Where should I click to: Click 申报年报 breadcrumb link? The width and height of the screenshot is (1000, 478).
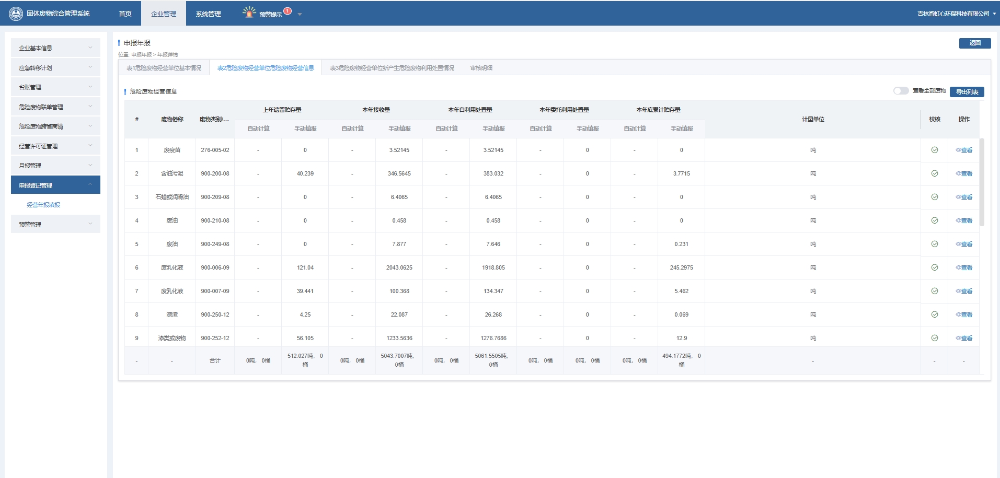tap(141, 54)
